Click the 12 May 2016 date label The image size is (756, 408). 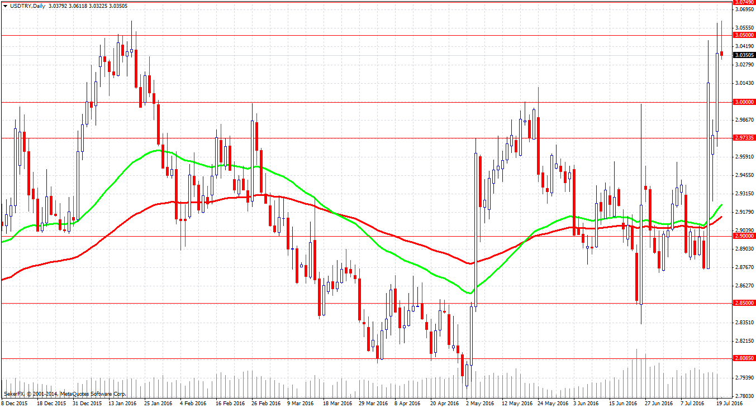pos(517,403)
